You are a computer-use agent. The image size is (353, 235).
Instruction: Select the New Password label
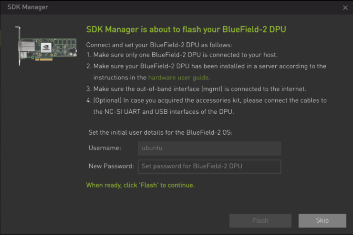[x=111, y=166]
